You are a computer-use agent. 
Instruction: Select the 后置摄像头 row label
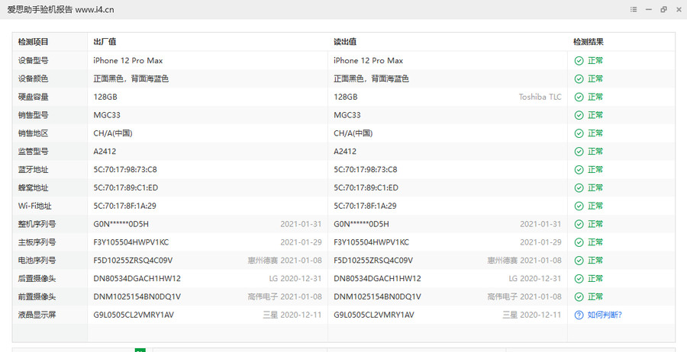coord(37,279)
